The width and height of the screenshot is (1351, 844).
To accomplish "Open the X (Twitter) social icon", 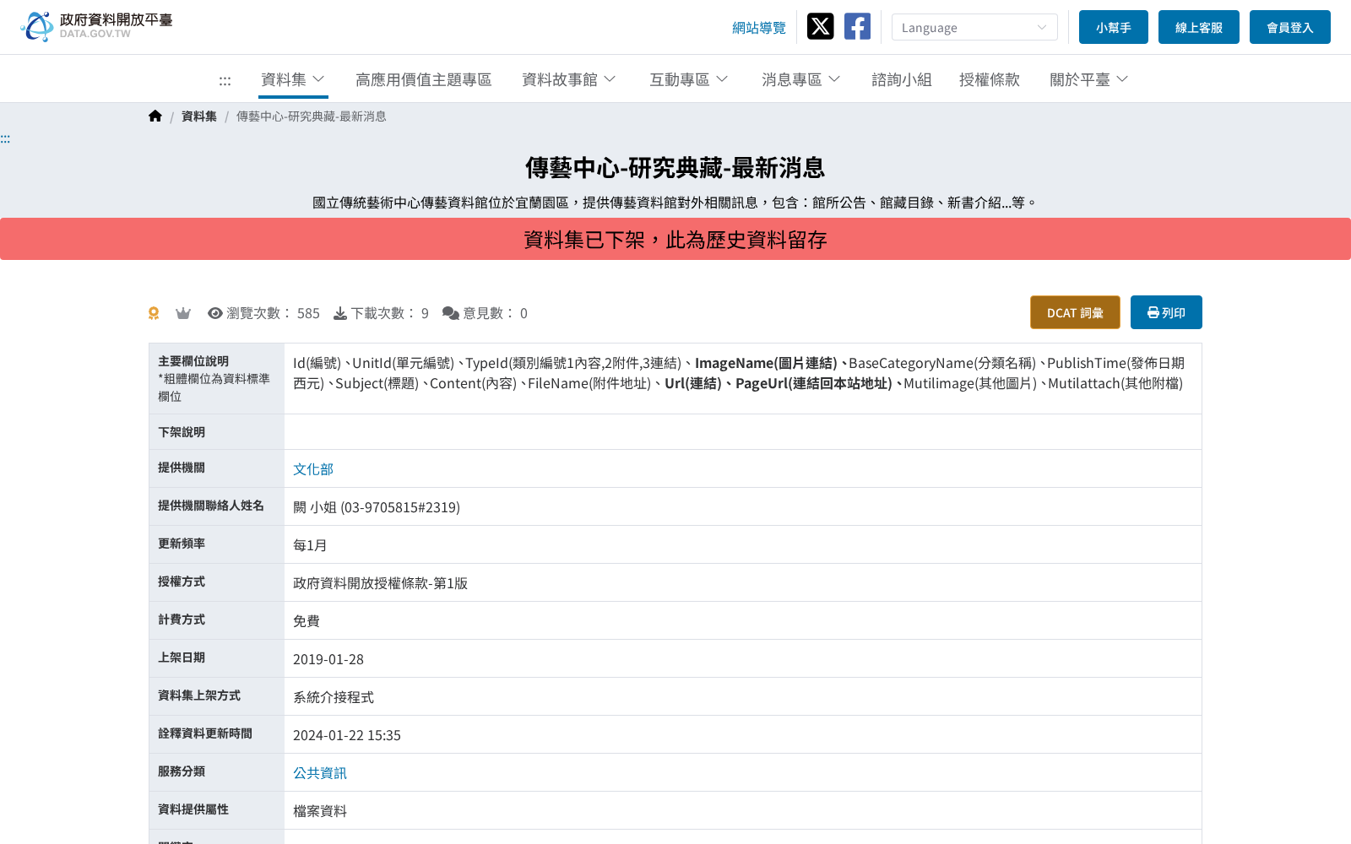I will [x=820, y=26].
